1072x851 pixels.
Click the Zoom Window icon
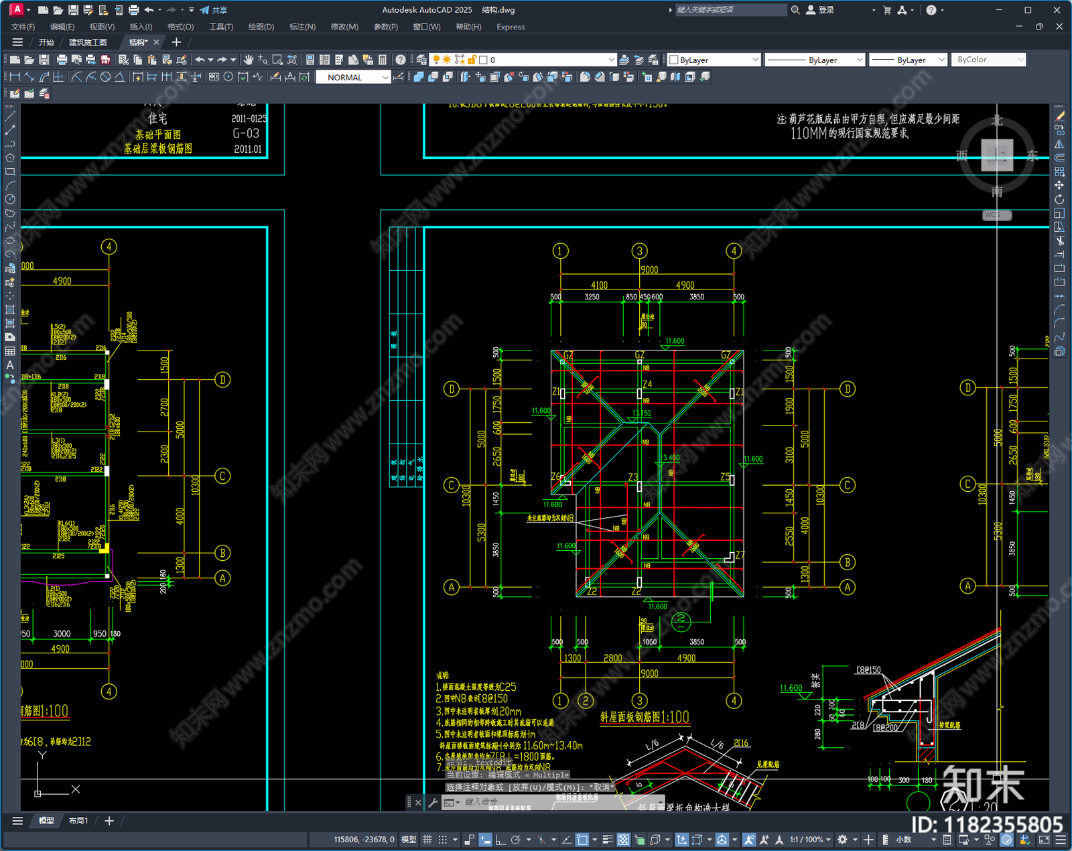(x=277, y=60)
